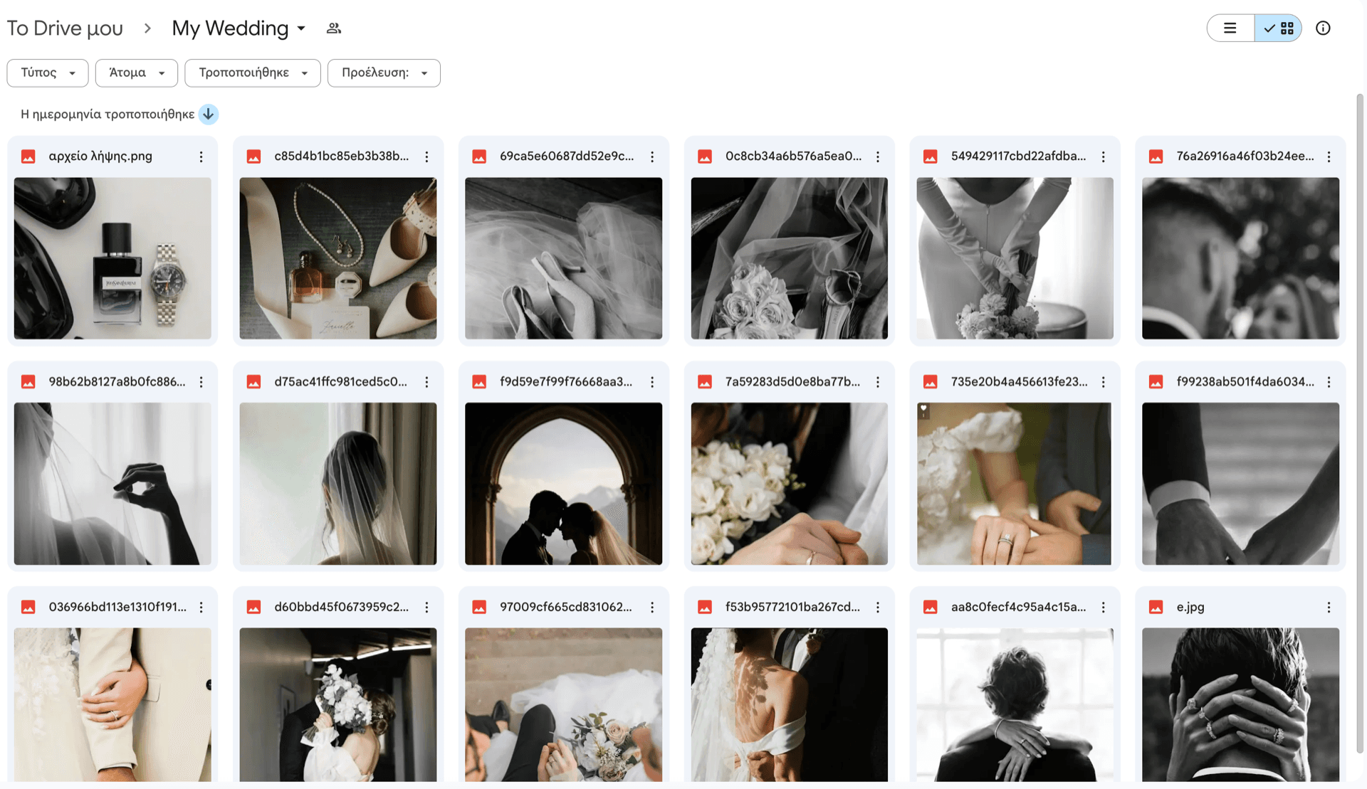Select file name d60bbd45f0673959c2...
1367x789 pixels.
(x=341, y=607)
